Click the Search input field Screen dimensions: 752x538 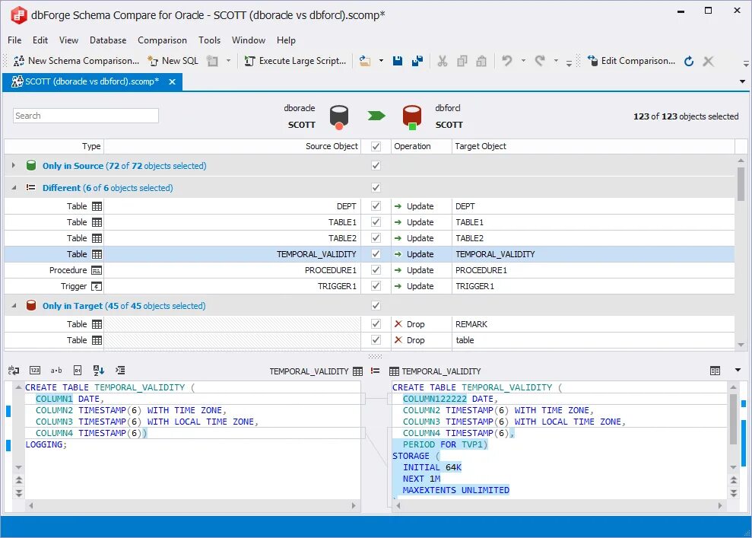pyautogui.click(x=85, y=116)
